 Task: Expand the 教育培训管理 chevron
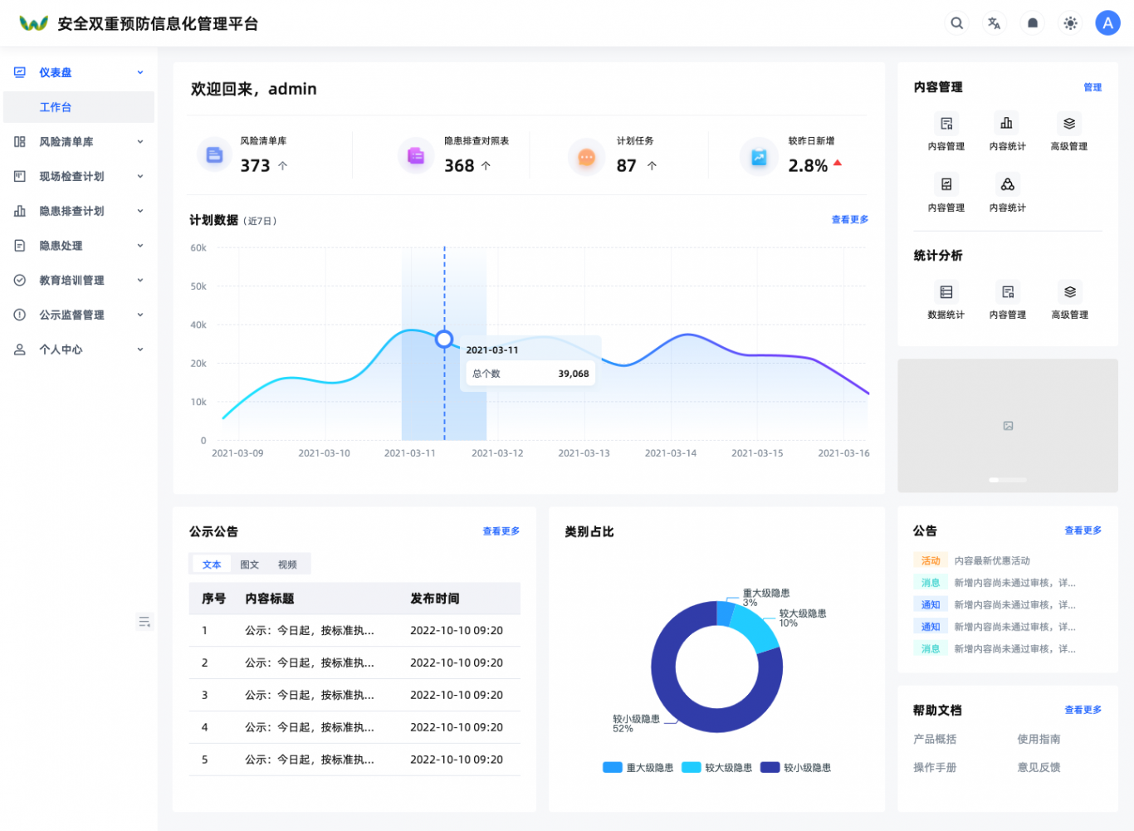point(140,281)
